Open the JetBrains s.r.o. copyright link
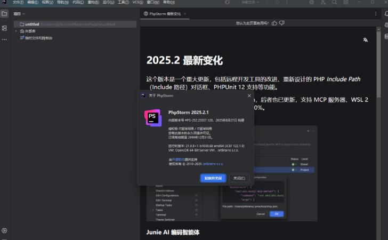The height and width of the screenshot is (240, 388). click(213, 164)
